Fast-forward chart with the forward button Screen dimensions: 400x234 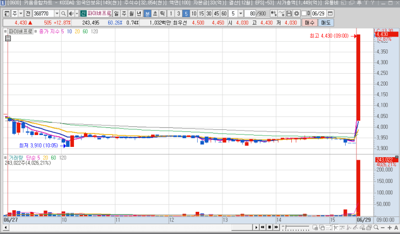pos(276,227)
